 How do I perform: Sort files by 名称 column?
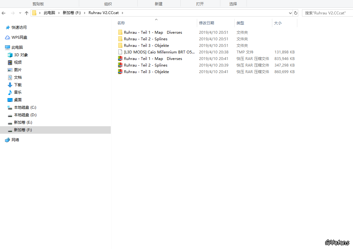tap(121, 23)
